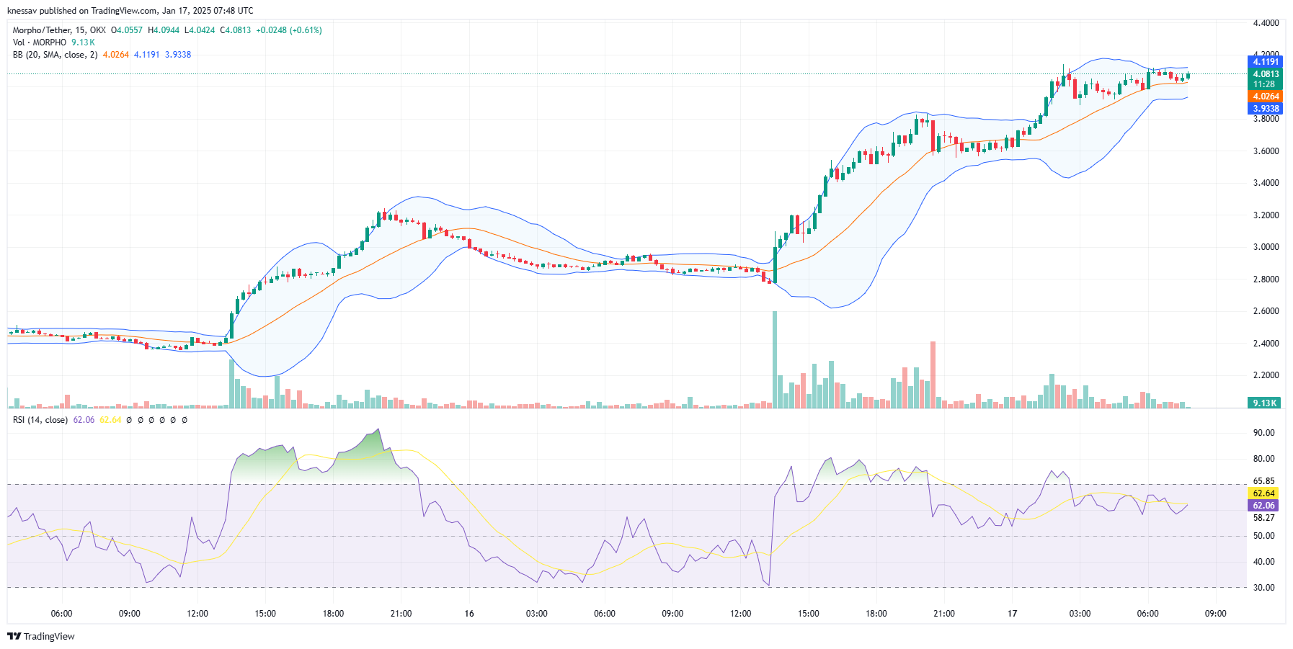Image resolution: width=1293 pixels, height=649 pixels.
Task: Click the yellow 62.64 value in RSI legend
Action: coord(110,420)
